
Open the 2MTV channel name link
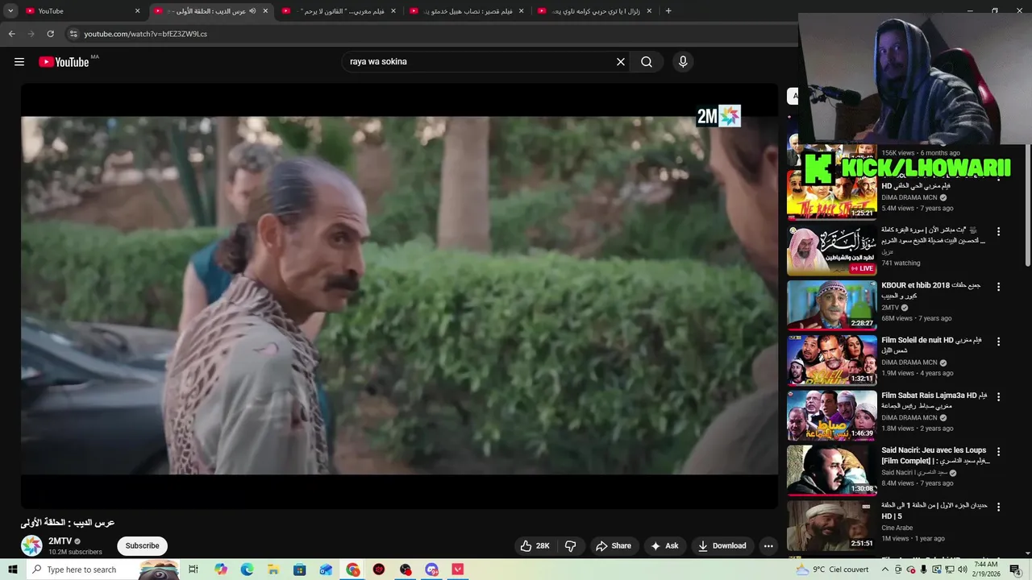(x=60, y=541)
